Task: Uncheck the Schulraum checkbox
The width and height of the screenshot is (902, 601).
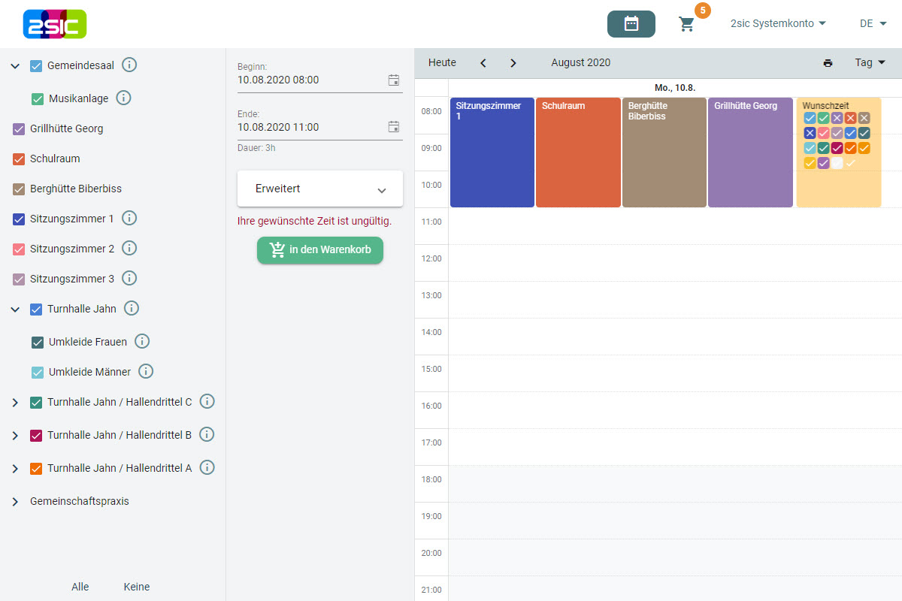Action: pyautogui.click(x=20, y=159)
